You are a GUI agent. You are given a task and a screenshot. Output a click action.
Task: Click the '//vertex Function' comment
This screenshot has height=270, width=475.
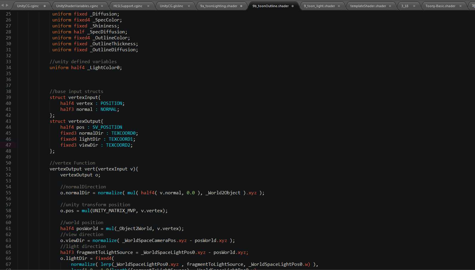(72, 163)
